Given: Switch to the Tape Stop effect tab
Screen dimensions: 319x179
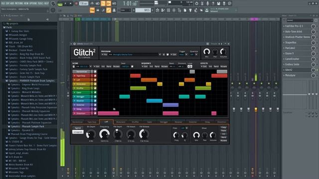Looking at the screenshot, I should tap(92, 122).
